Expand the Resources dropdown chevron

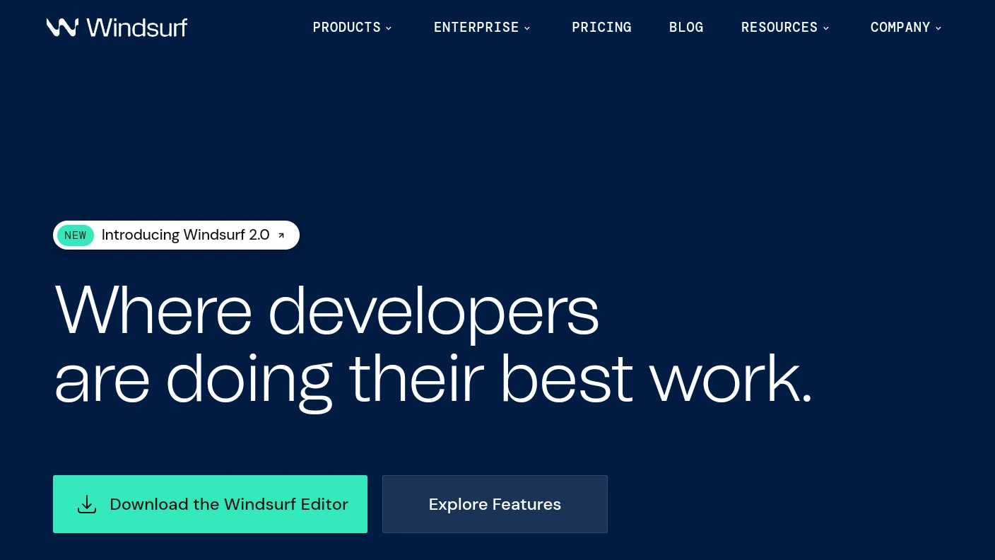pos(826,28)
